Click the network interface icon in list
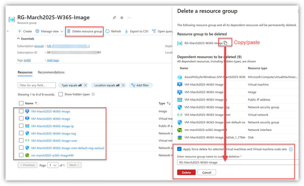Screen dimensions: 304x186 tap(27, 155)
